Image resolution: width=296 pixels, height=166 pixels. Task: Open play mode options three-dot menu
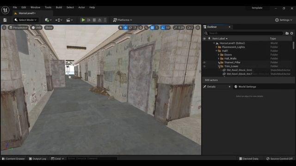coord(105,20)
